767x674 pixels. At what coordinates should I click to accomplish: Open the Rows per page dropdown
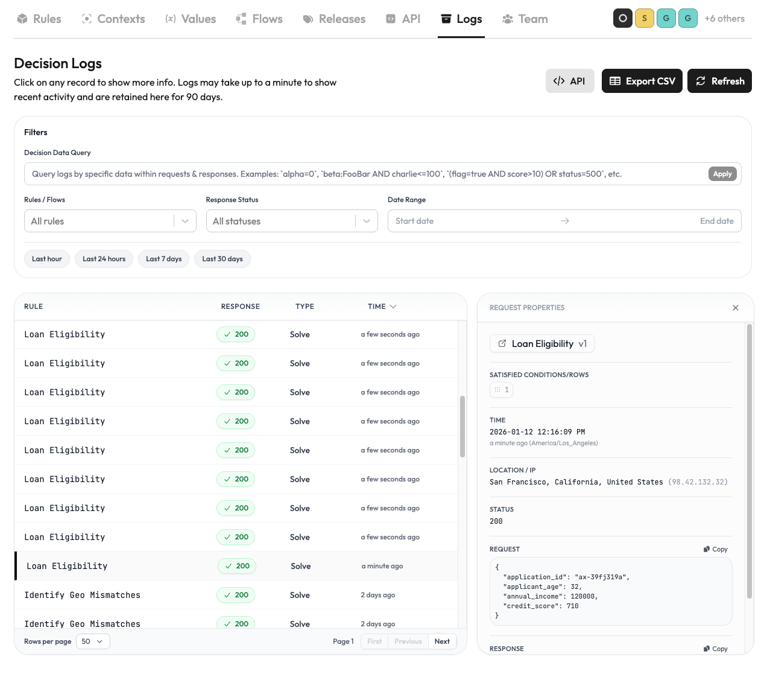pos(93,641)
